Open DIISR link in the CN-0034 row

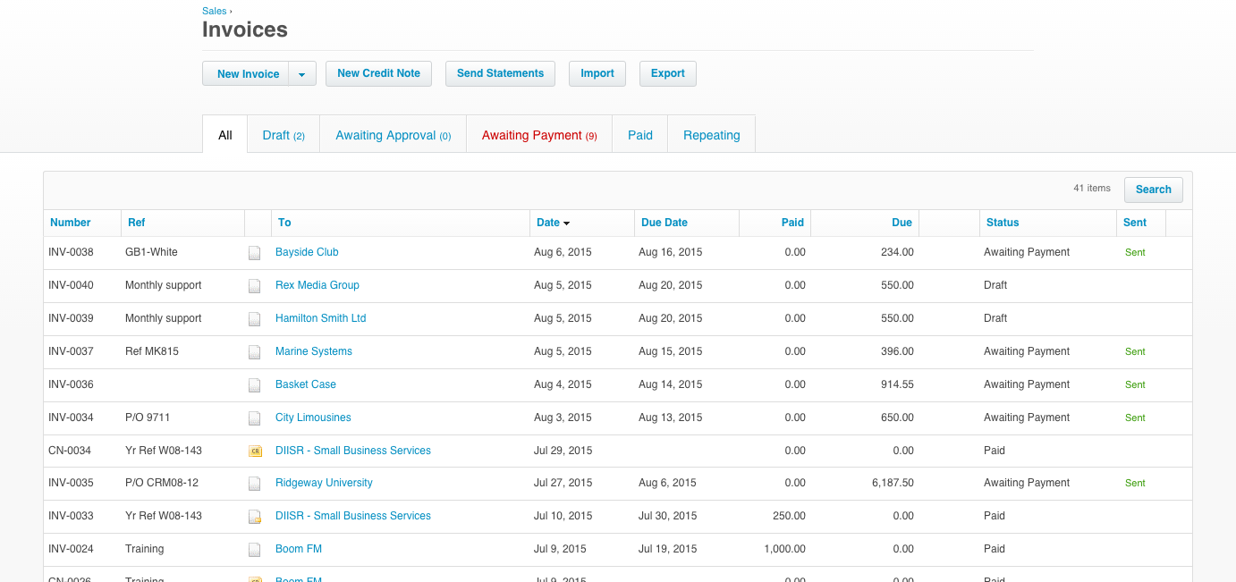(x=353, y=451)
